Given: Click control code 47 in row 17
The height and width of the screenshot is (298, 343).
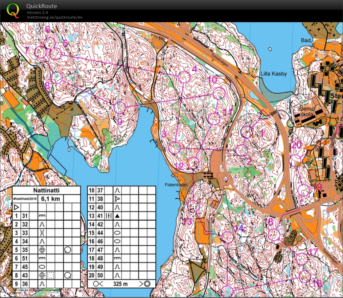Looking at the screenshot, I should pyautogui.click(x=100, y=250).
